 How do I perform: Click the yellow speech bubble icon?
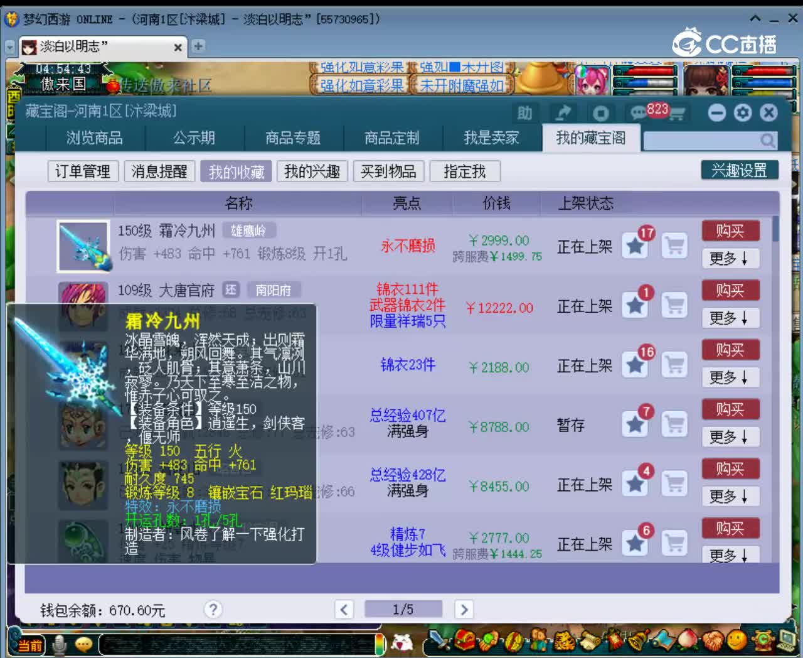83,644
